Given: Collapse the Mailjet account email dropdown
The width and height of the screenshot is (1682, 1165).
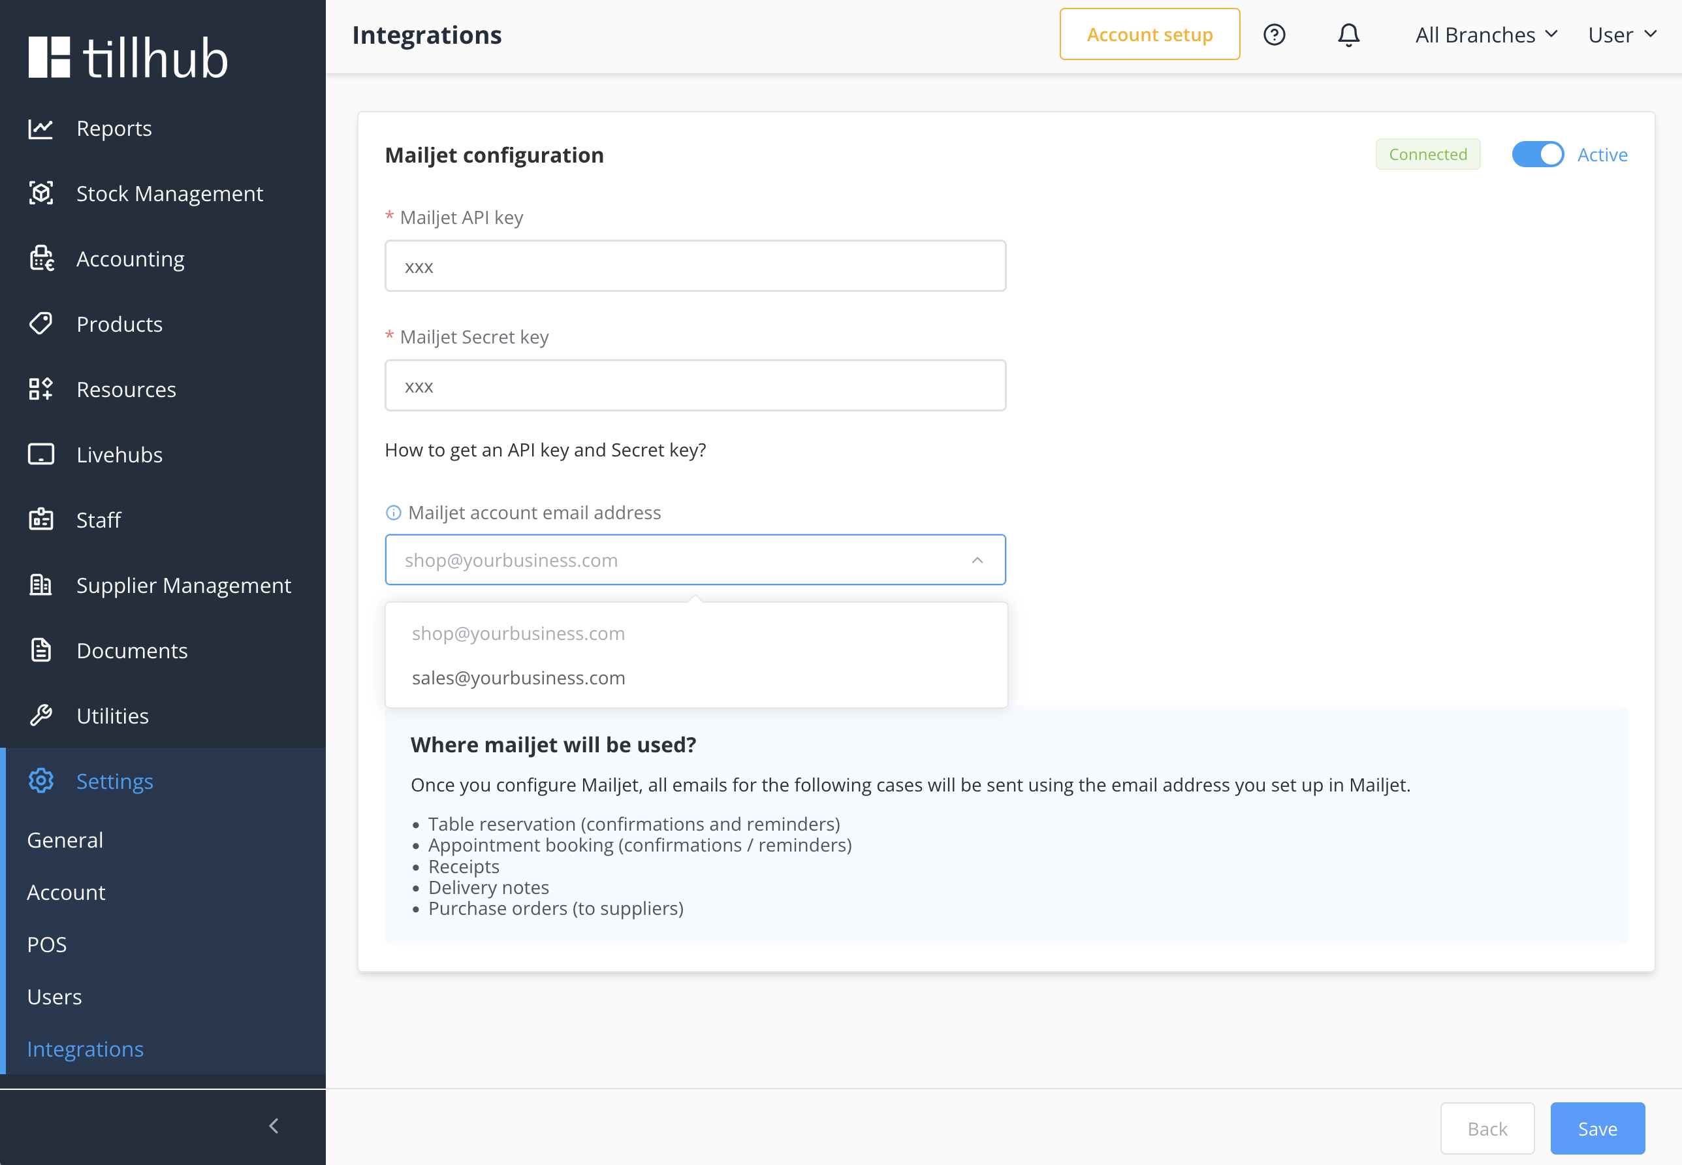Looking at the screenshot, I should click(977, 560).
